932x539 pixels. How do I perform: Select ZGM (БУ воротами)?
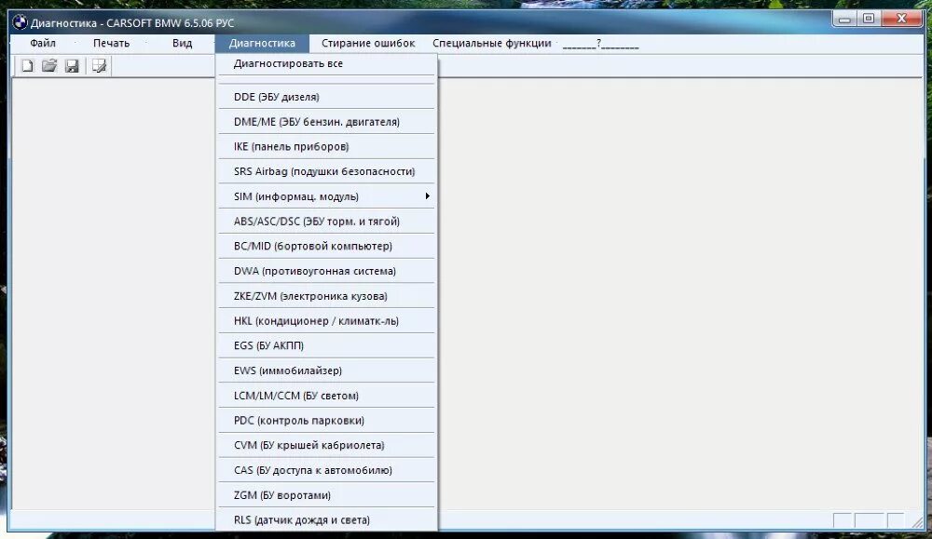(x=326, y=495)
